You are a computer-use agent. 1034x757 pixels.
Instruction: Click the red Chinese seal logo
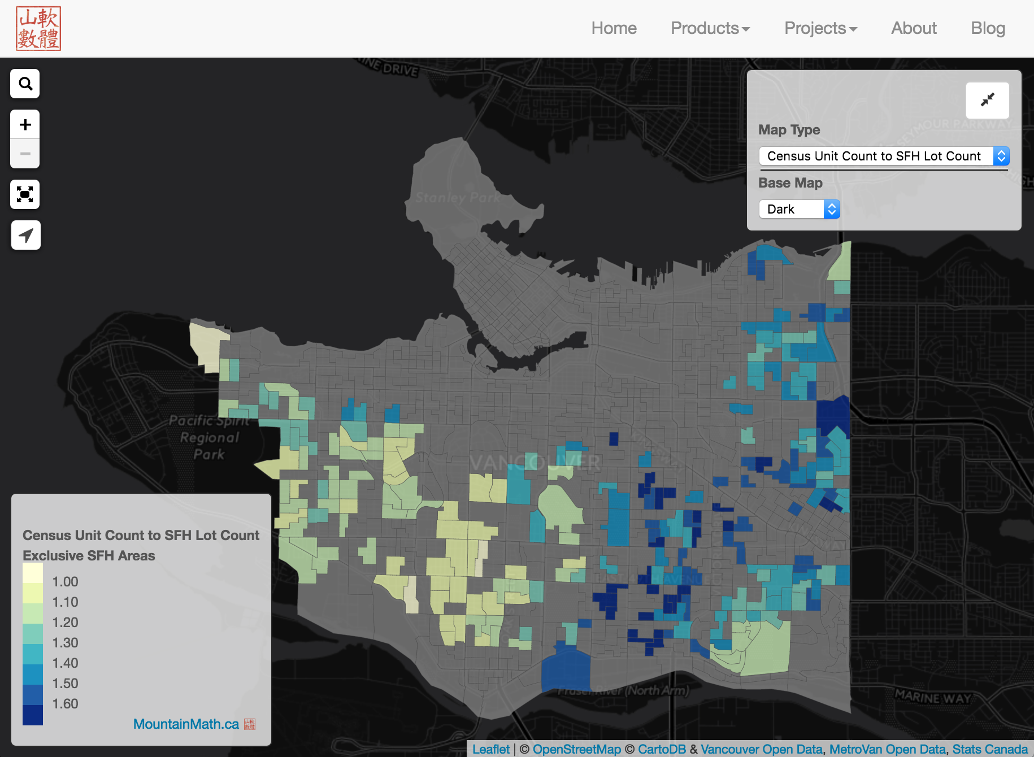pos(38,29)
